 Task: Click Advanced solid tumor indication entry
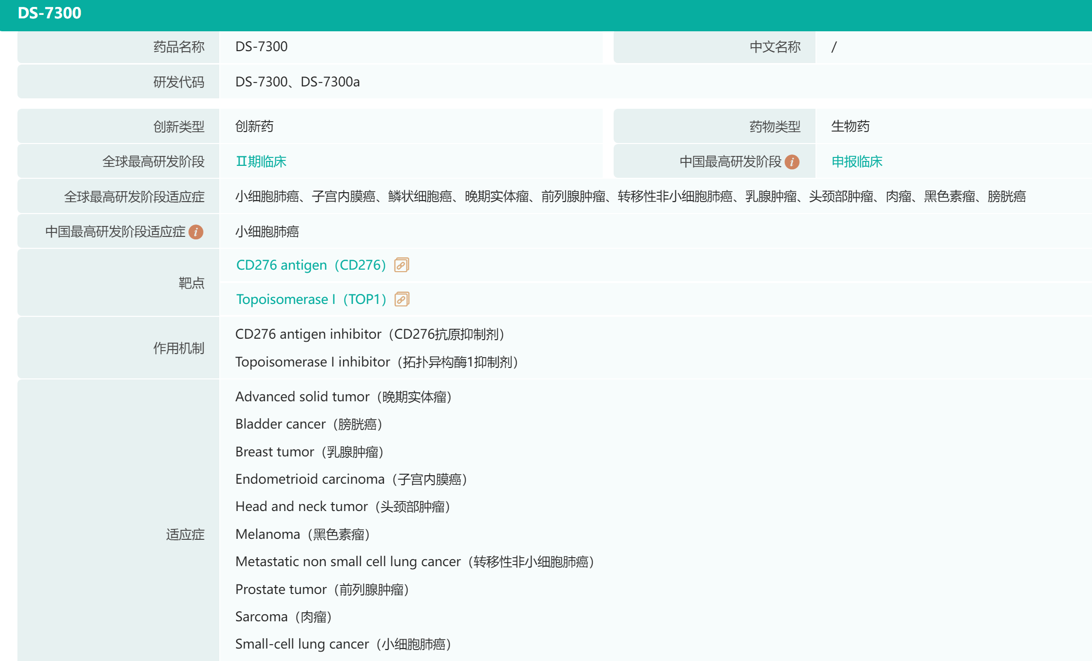[x=343, y=397]
